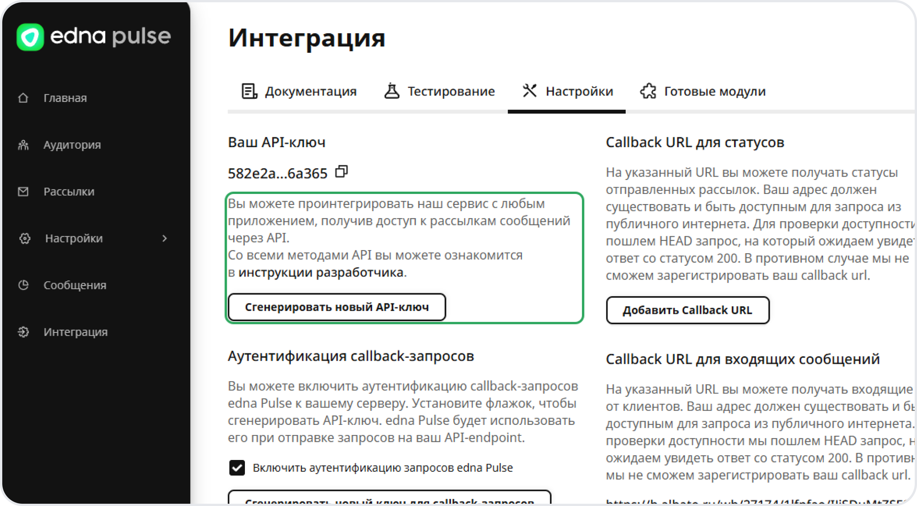
Task: Expand the sidebar Настройки submenu chevron
Action: click(164, 238)
